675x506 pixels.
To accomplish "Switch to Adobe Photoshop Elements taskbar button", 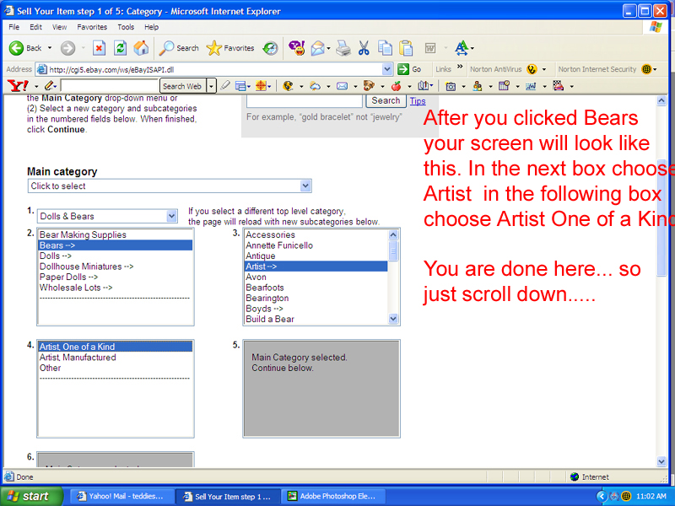I will (x=334, y=497).
